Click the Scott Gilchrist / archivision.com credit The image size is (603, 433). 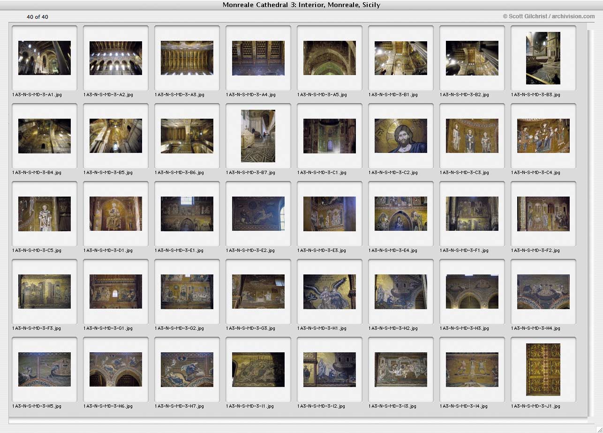549,16
